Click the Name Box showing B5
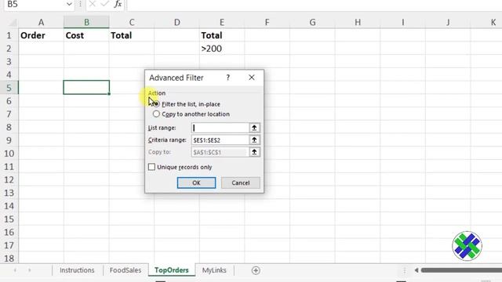This screenshot has height=282, width=502. pyautogui.click(x=35, y=4)
